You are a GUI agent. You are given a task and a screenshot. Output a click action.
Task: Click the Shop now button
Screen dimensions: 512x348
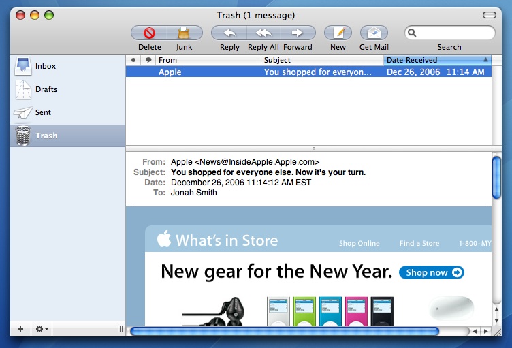point(432,272)
